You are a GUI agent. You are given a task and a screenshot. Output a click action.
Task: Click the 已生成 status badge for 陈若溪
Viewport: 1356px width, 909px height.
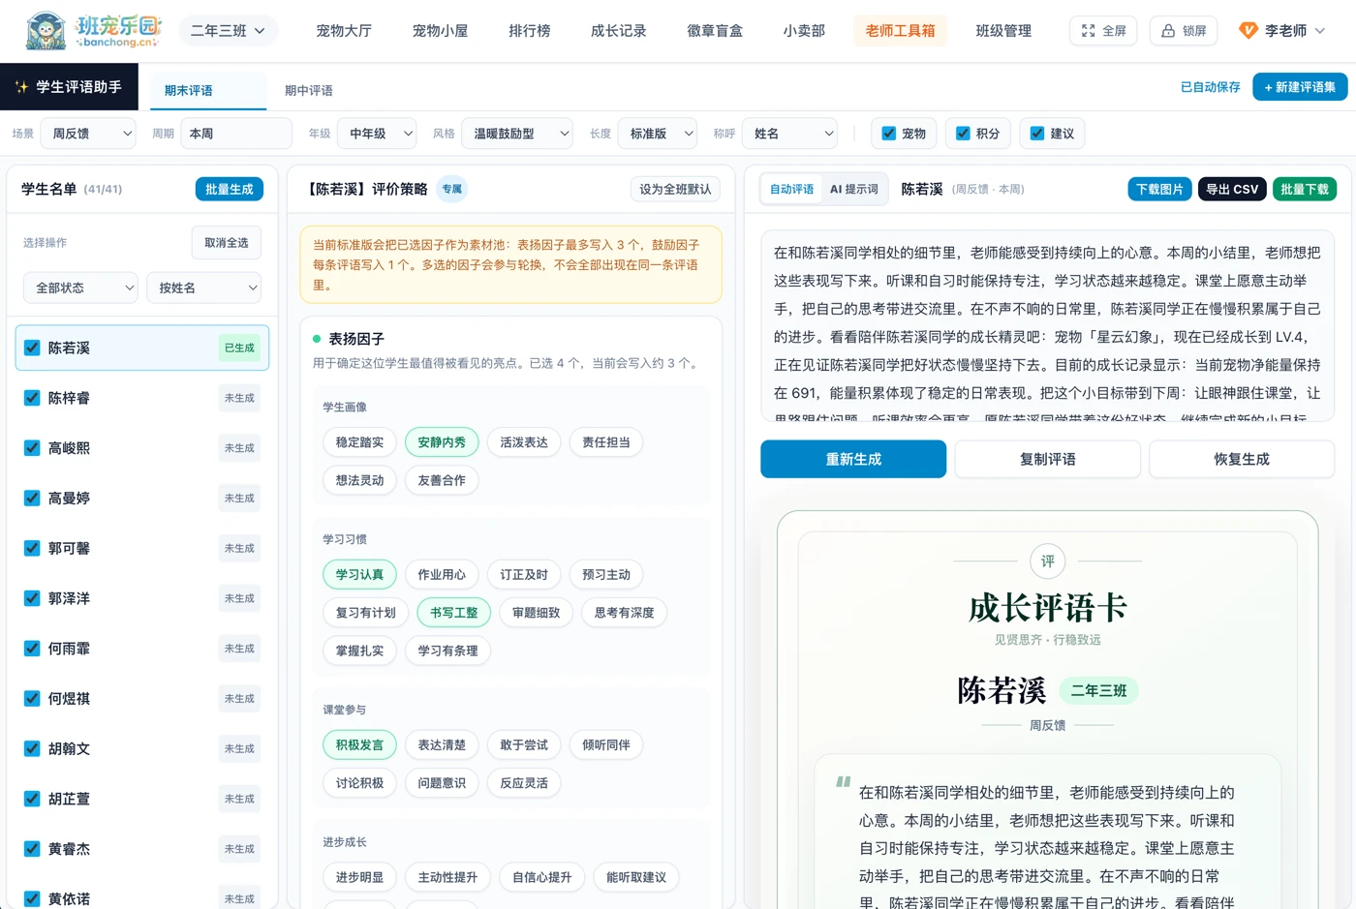(x=239, y=348)
